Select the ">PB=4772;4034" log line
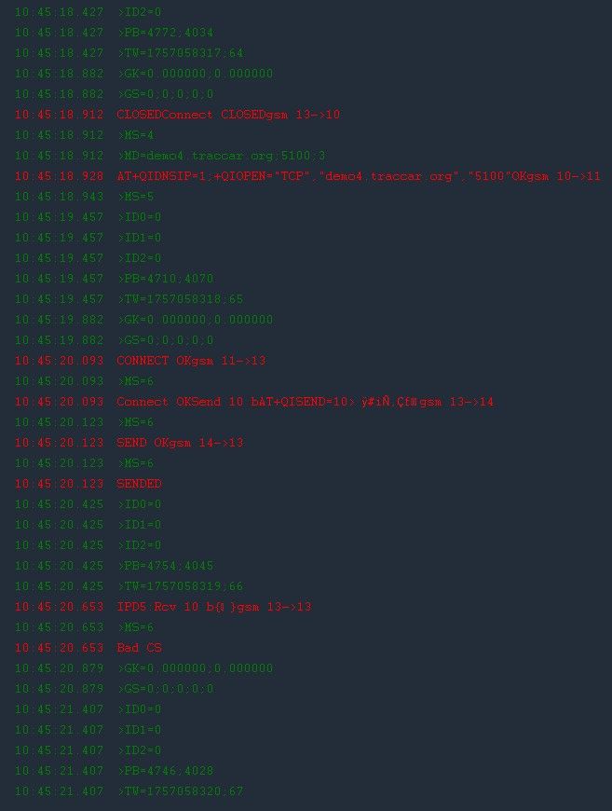 [165, 33]
